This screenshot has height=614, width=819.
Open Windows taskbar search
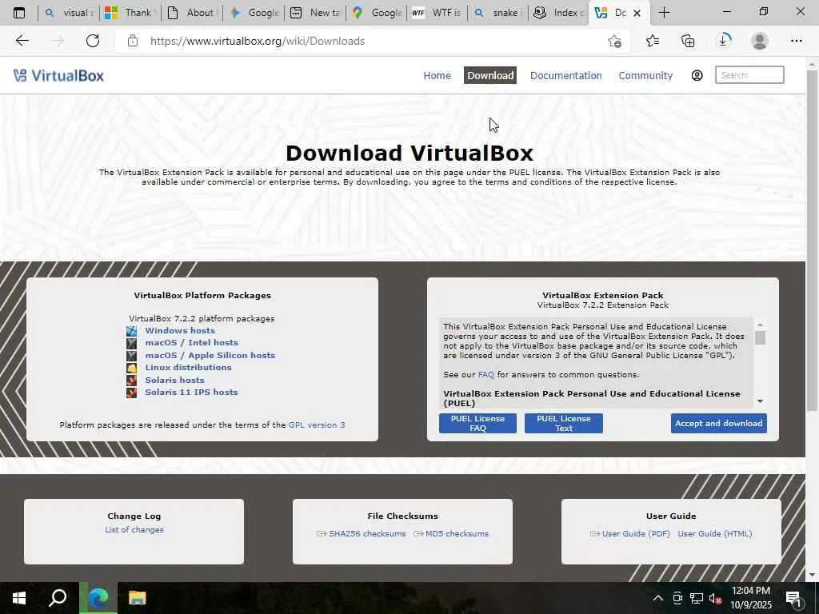(x=58, y=598)
